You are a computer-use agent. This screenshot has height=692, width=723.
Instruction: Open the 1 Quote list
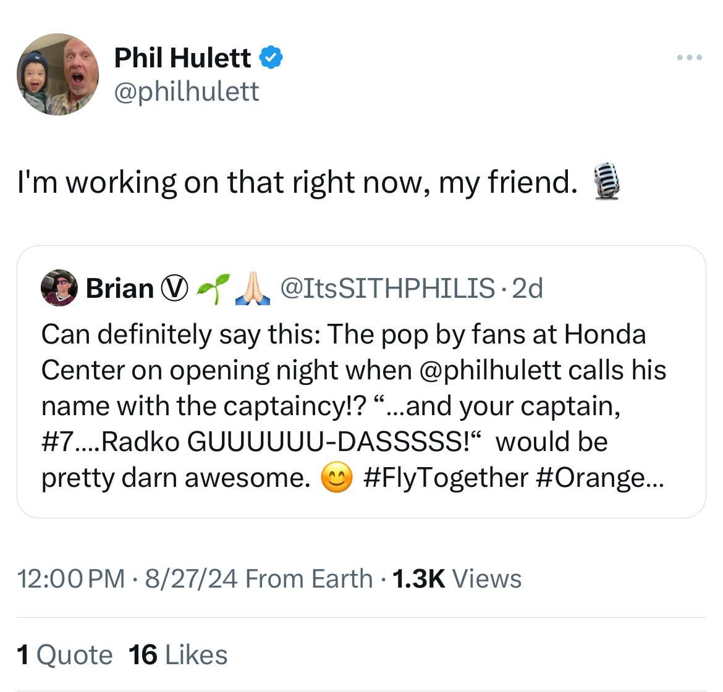pyautogui.click(x=65, y=655)
